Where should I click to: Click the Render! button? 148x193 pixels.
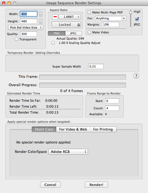(96, 185)
